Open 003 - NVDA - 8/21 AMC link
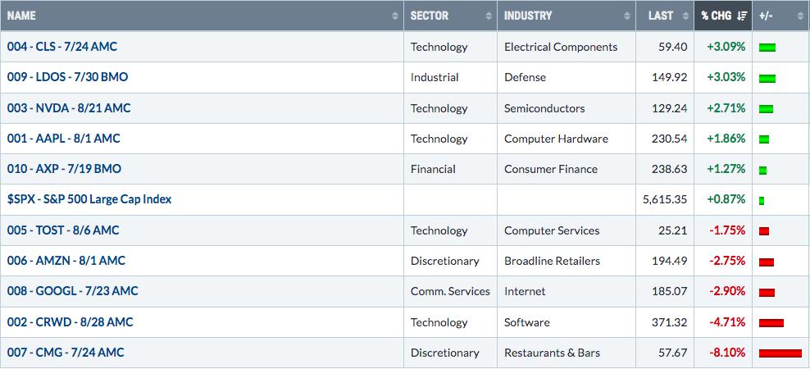This screenshot has height=369, width=810. click(x=69, y=108)
